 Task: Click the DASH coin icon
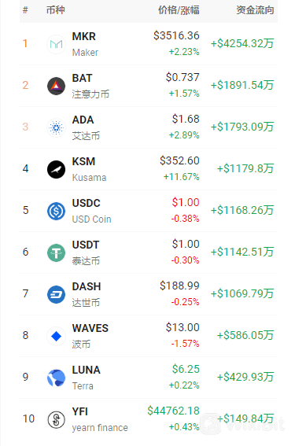[56, 294]
